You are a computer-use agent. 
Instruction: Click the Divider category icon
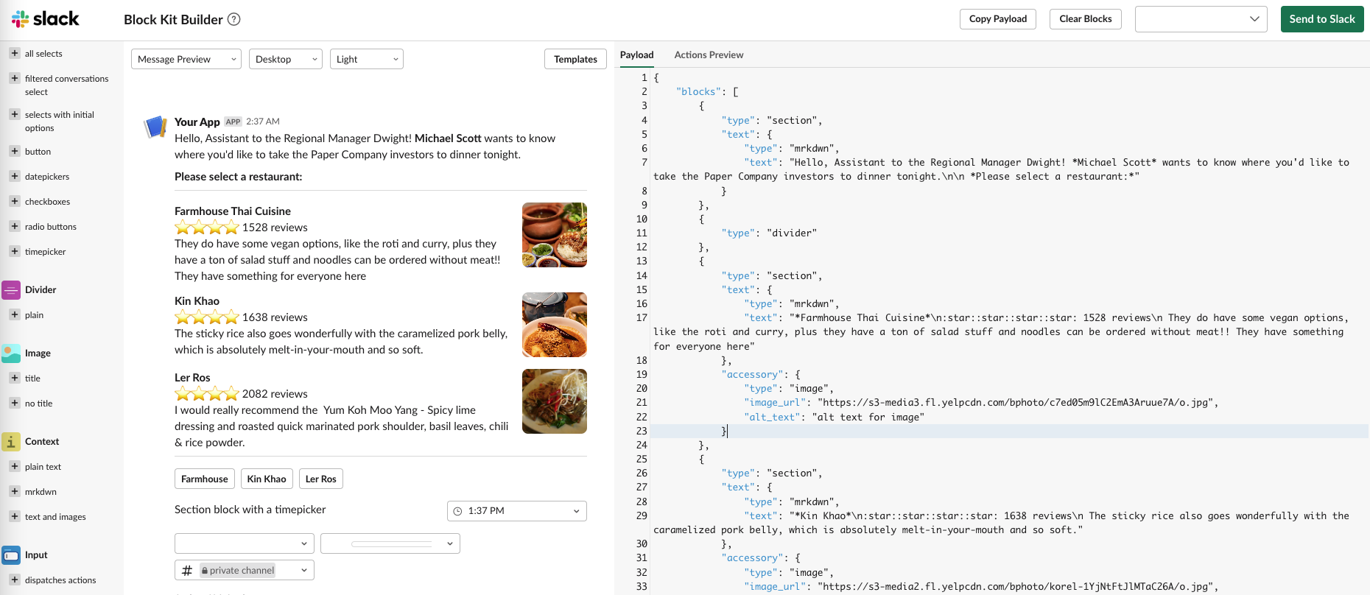pyautogui.click(x=11, y=290)
